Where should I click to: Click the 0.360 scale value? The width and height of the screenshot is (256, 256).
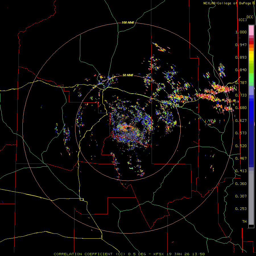241,184
